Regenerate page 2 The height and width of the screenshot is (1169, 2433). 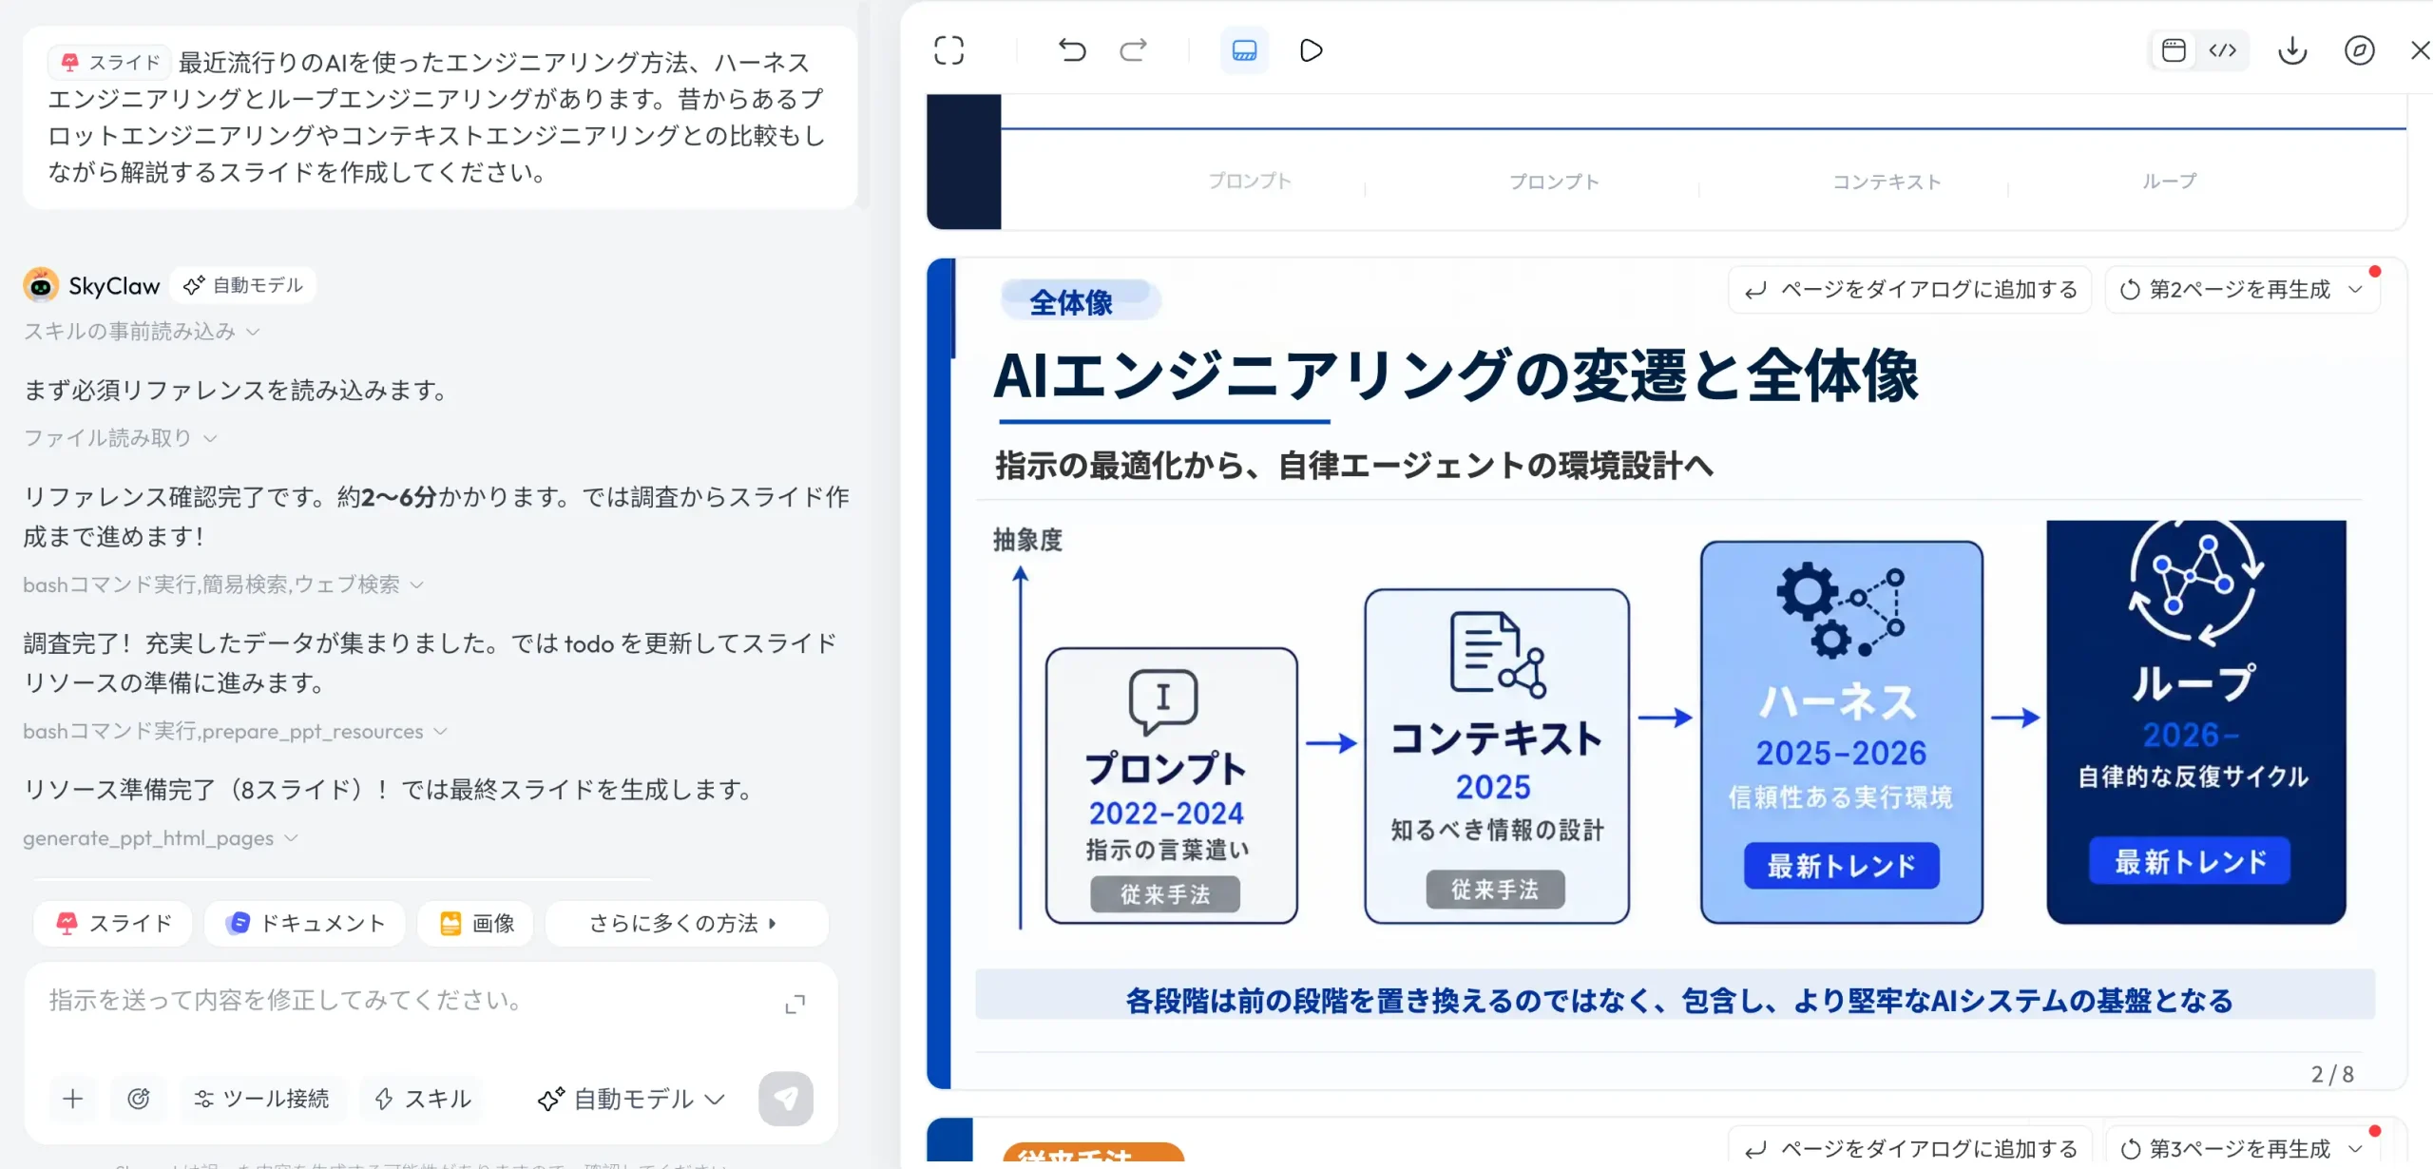(2226, 290)
